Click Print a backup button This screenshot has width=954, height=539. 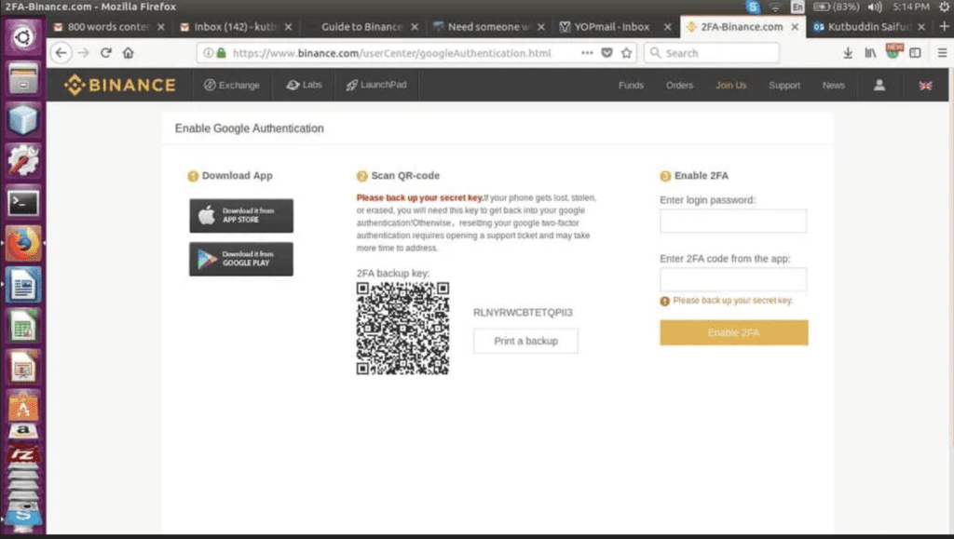(525, 341)
